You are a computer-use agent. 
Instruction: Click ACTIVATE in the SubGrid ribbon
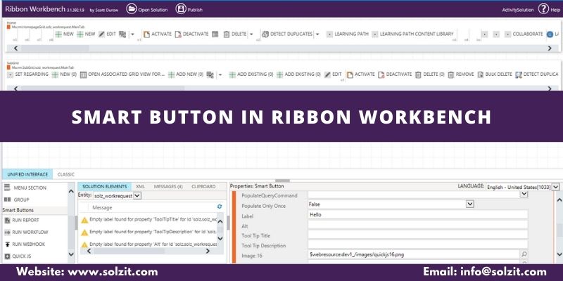(x=361, y=74)
